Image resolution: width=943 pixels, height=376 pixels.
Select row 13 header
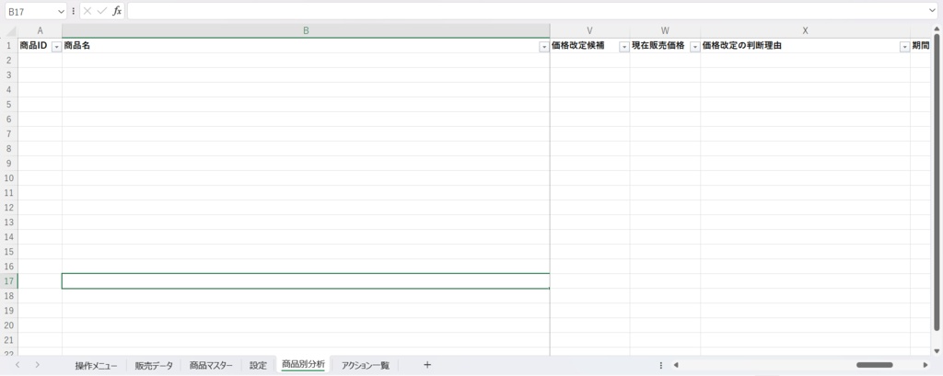9,222
